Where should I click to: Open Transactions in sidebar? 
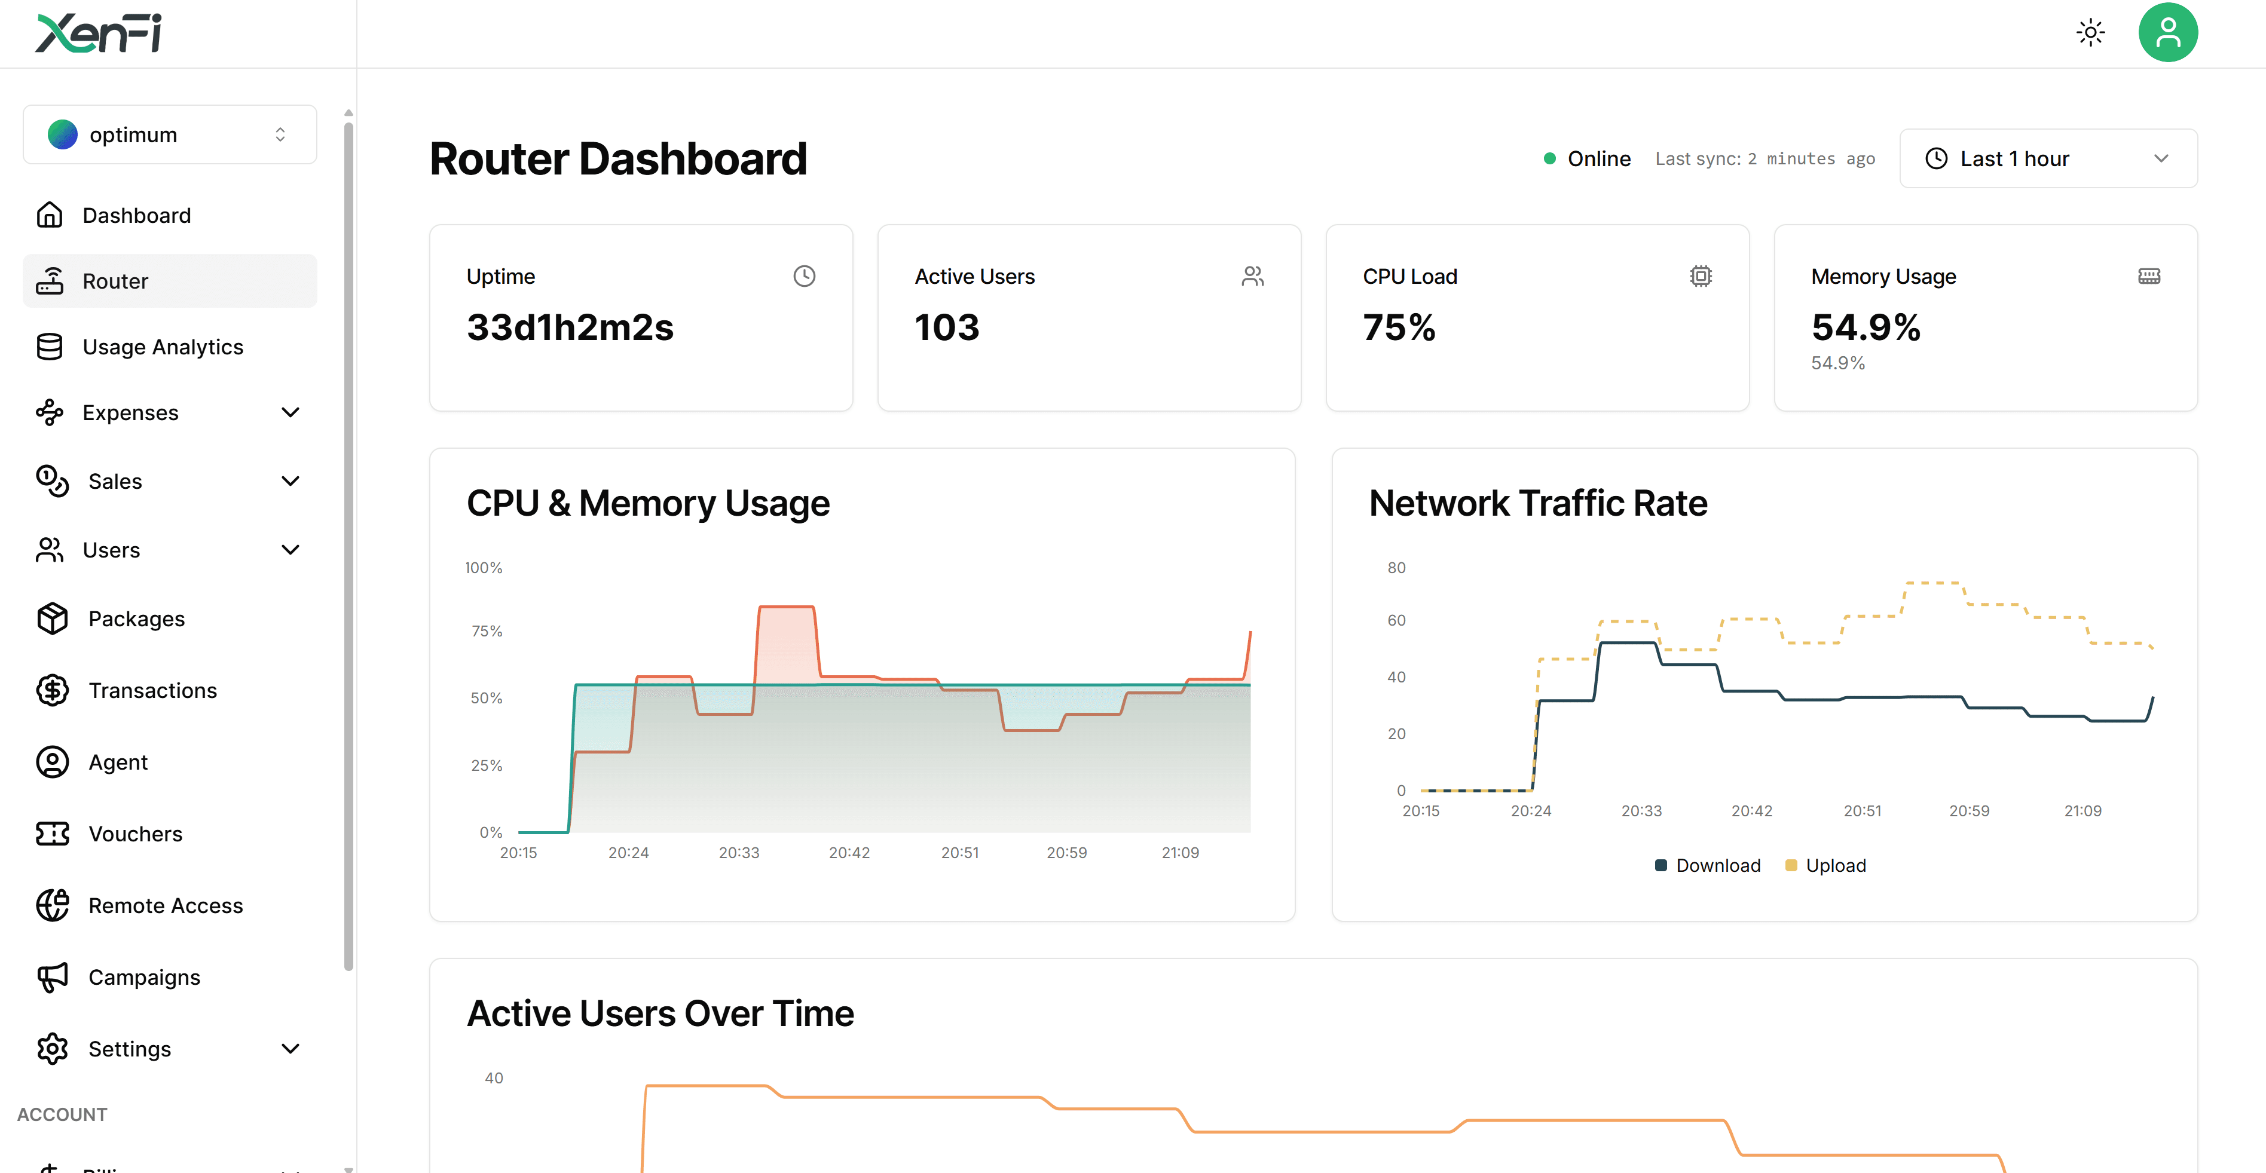(170, 691)
